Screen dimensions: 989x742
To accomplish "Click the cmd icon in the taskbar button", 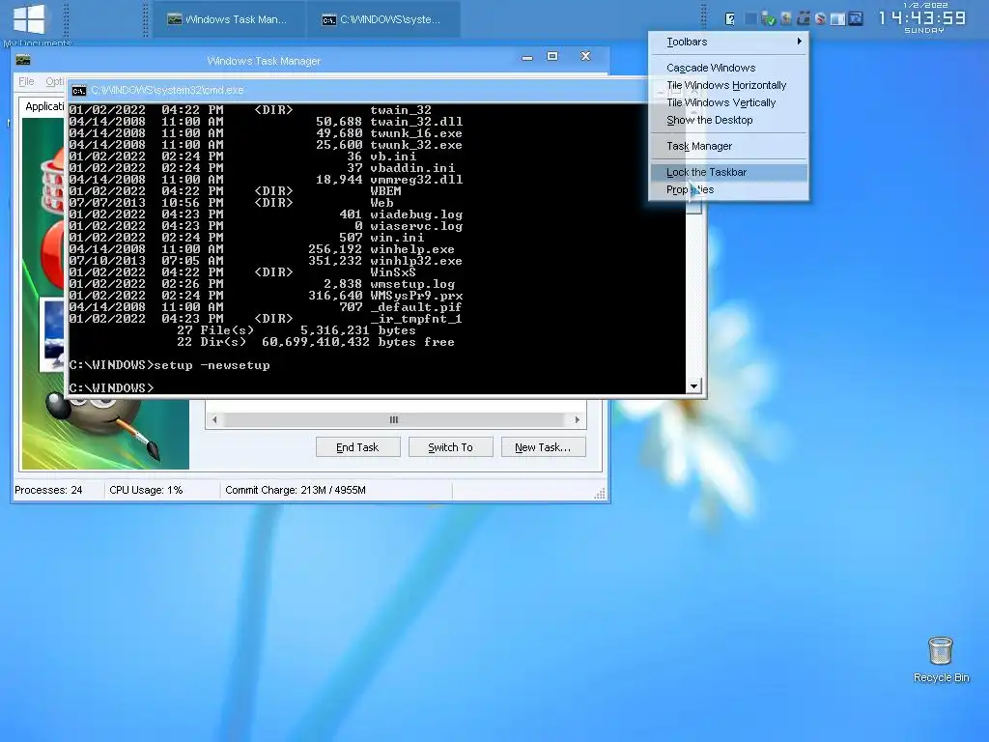I will point(328,19).
